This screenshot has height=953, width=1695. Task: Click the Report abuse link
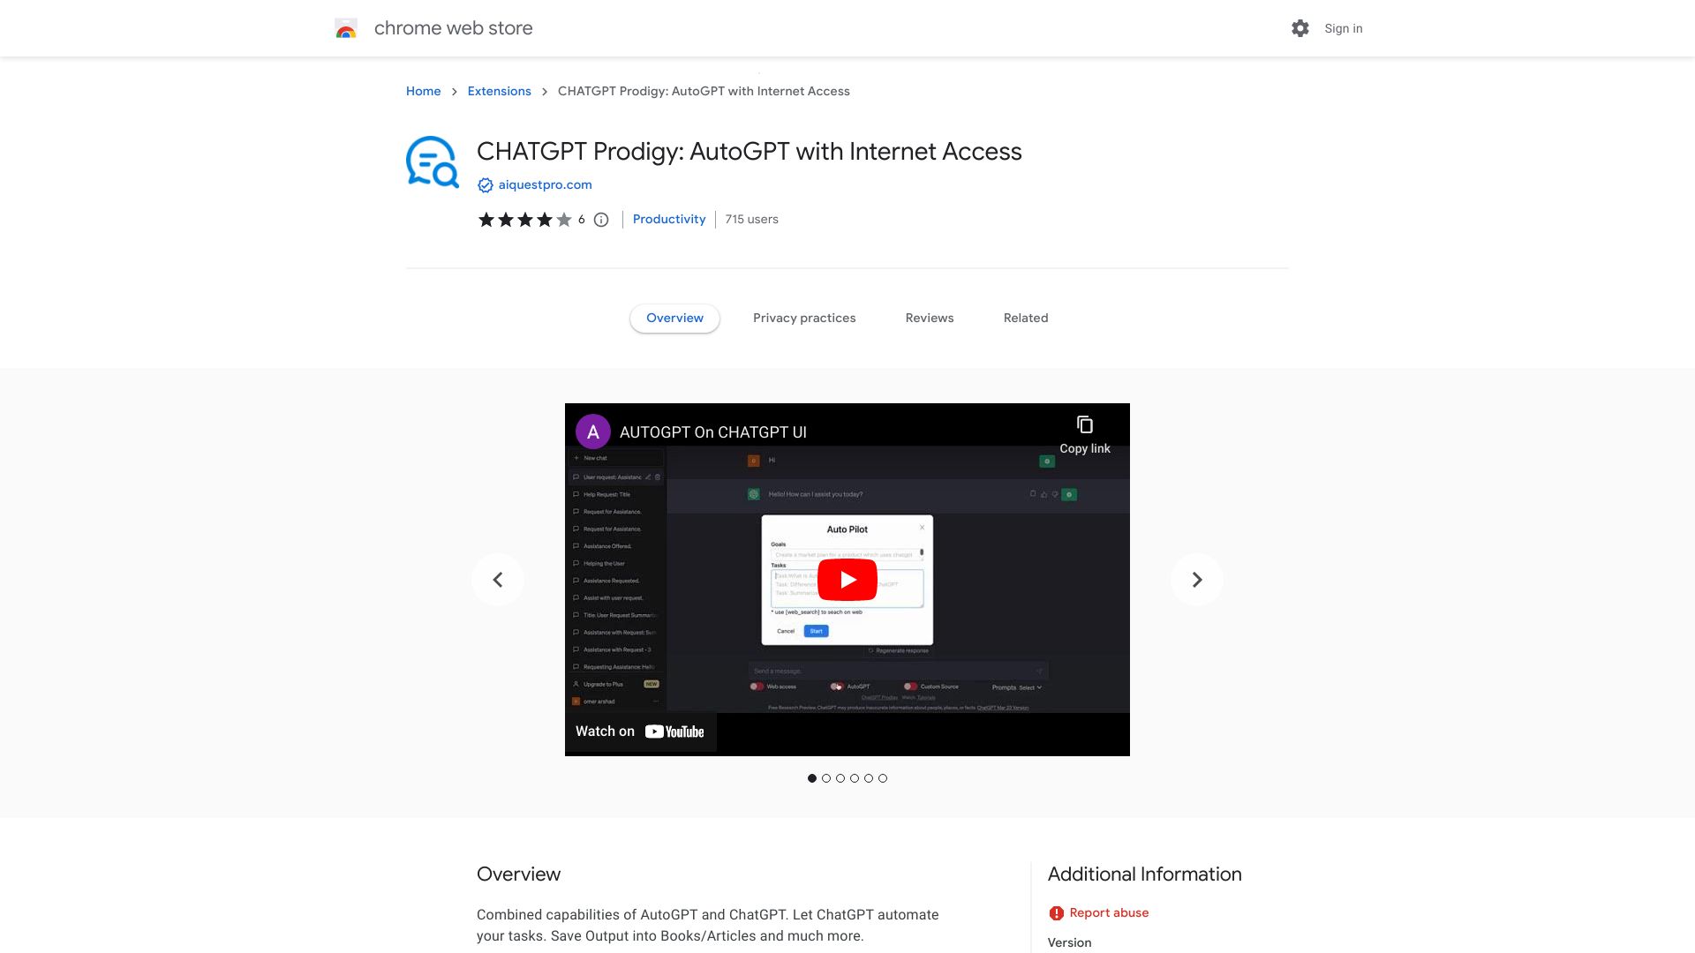(x=1108, y=912)
